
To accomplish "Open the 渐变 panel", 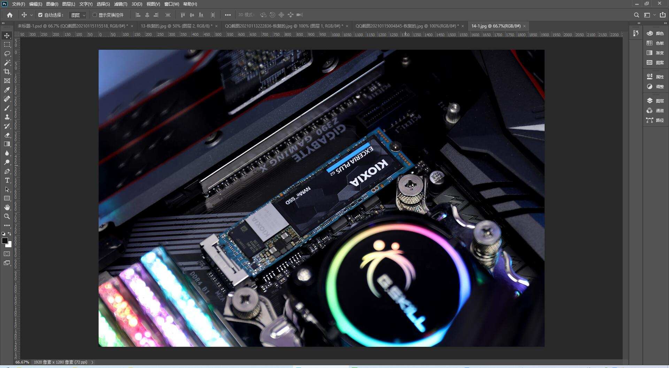I will click(655, 53).
